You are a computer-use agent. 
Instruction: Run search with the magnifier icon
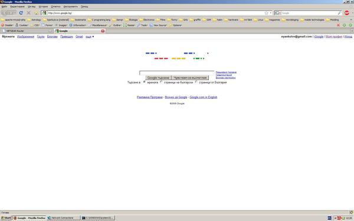coord(339,13)
